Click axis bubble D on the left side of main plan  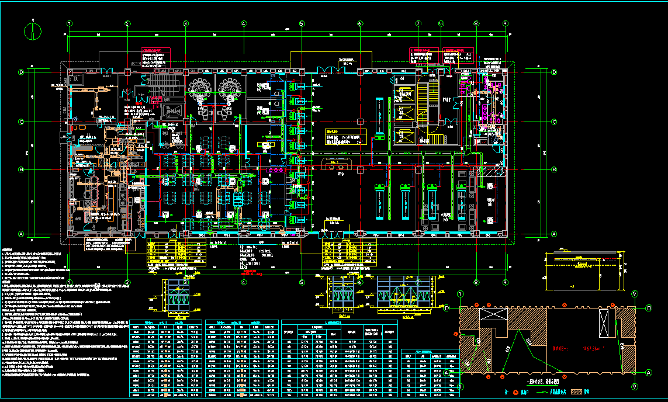(22, 72)
